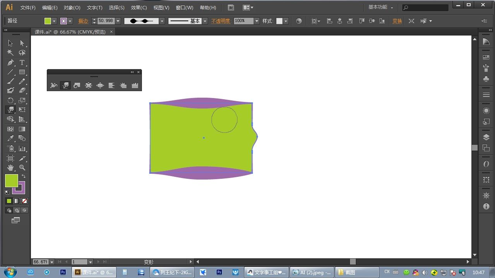Screen dimensions: 495x278
Task: Open the 对象(O) menu
Action: (x=72, y=8)
